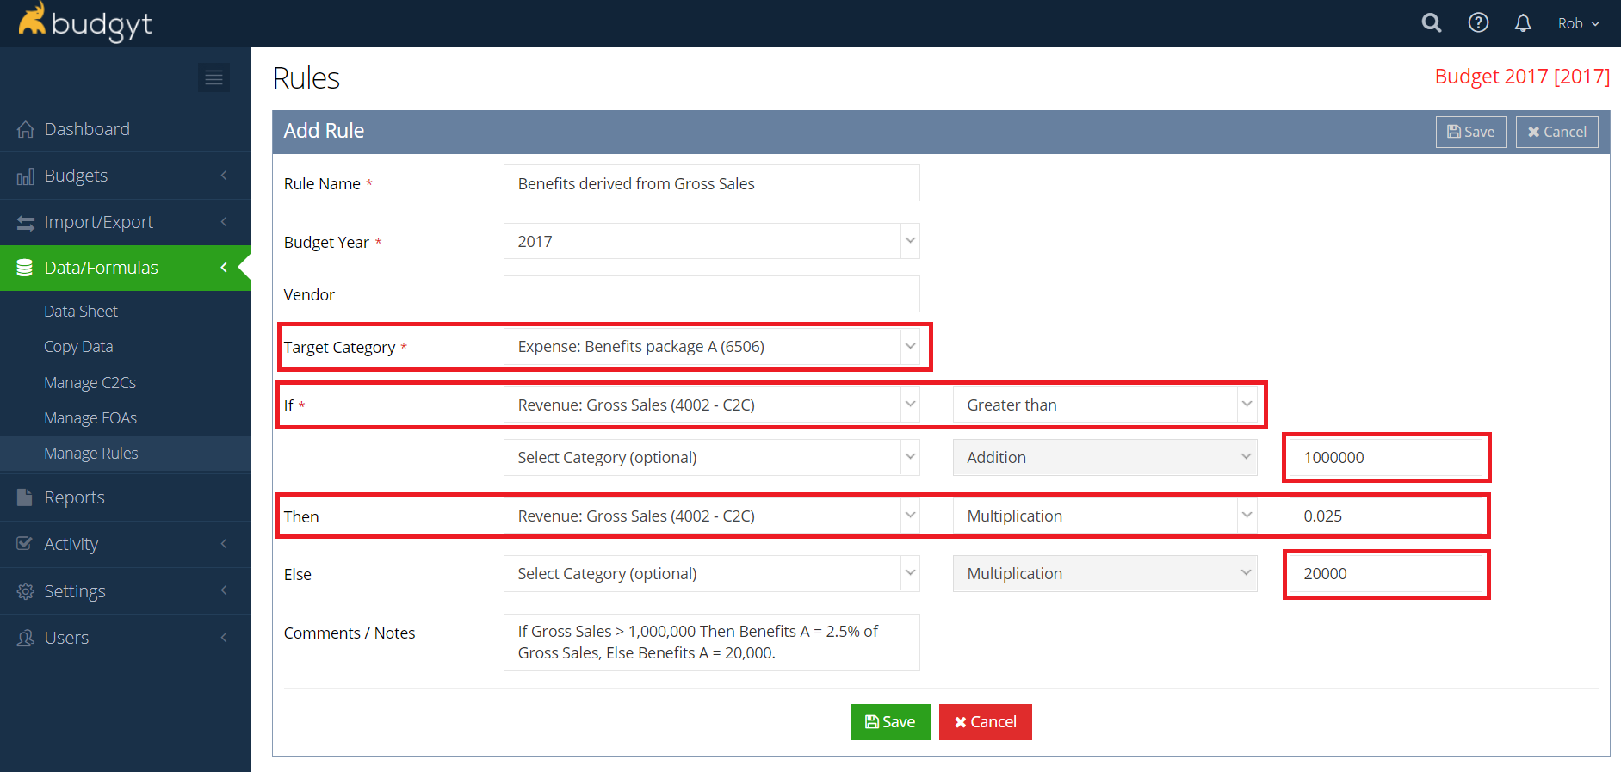The height and width of the screenshot is (772, 1621).
Task: Open the Else optional category dropdown
Action: point(711,573)
